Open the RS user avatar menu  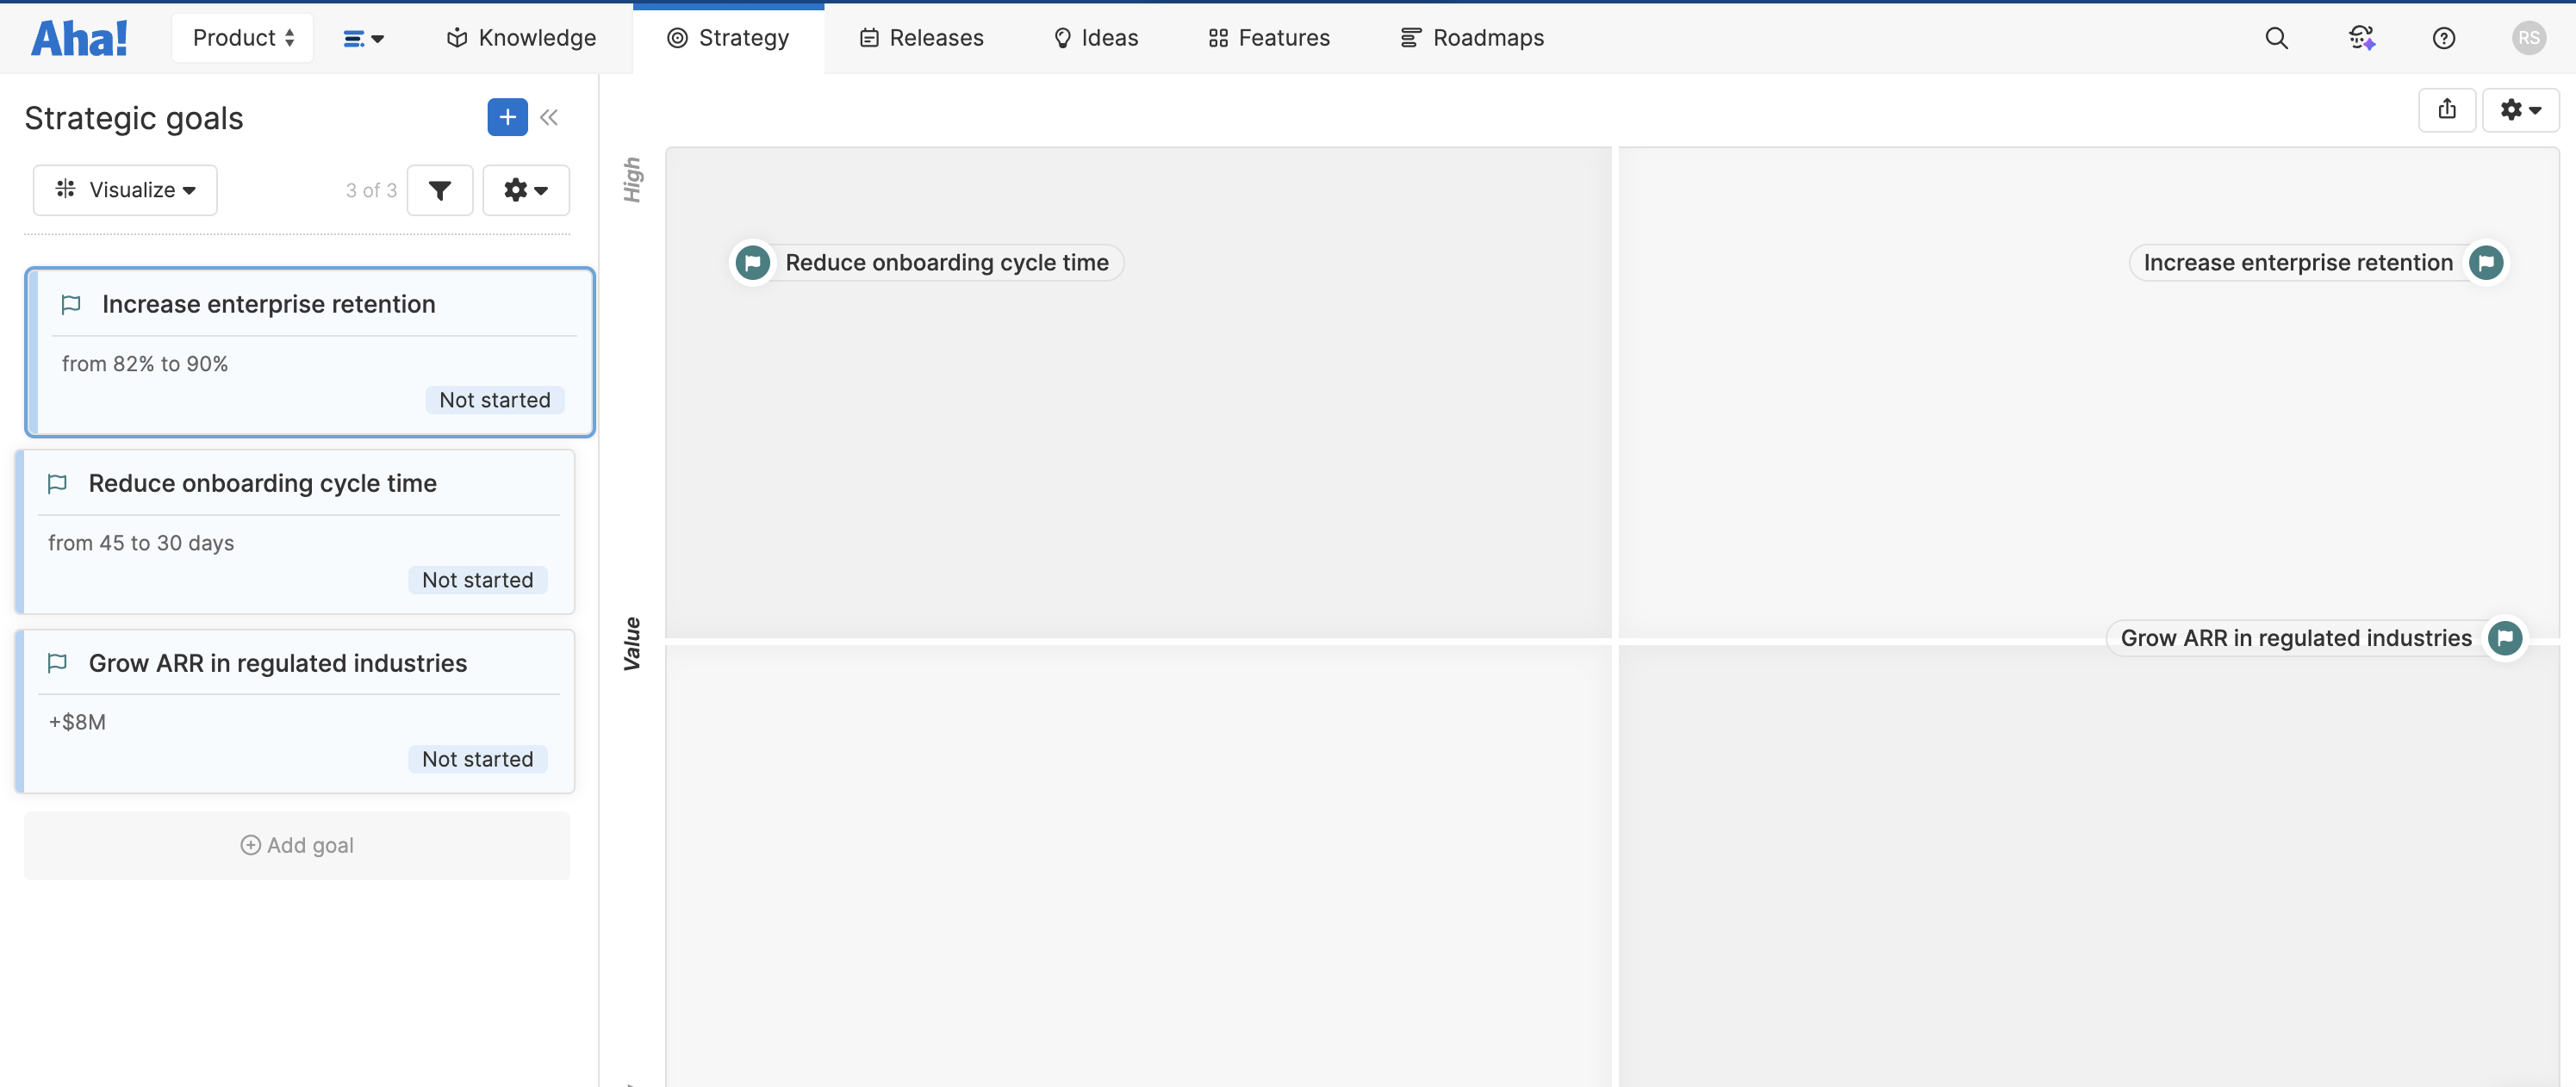(2529, 38)
